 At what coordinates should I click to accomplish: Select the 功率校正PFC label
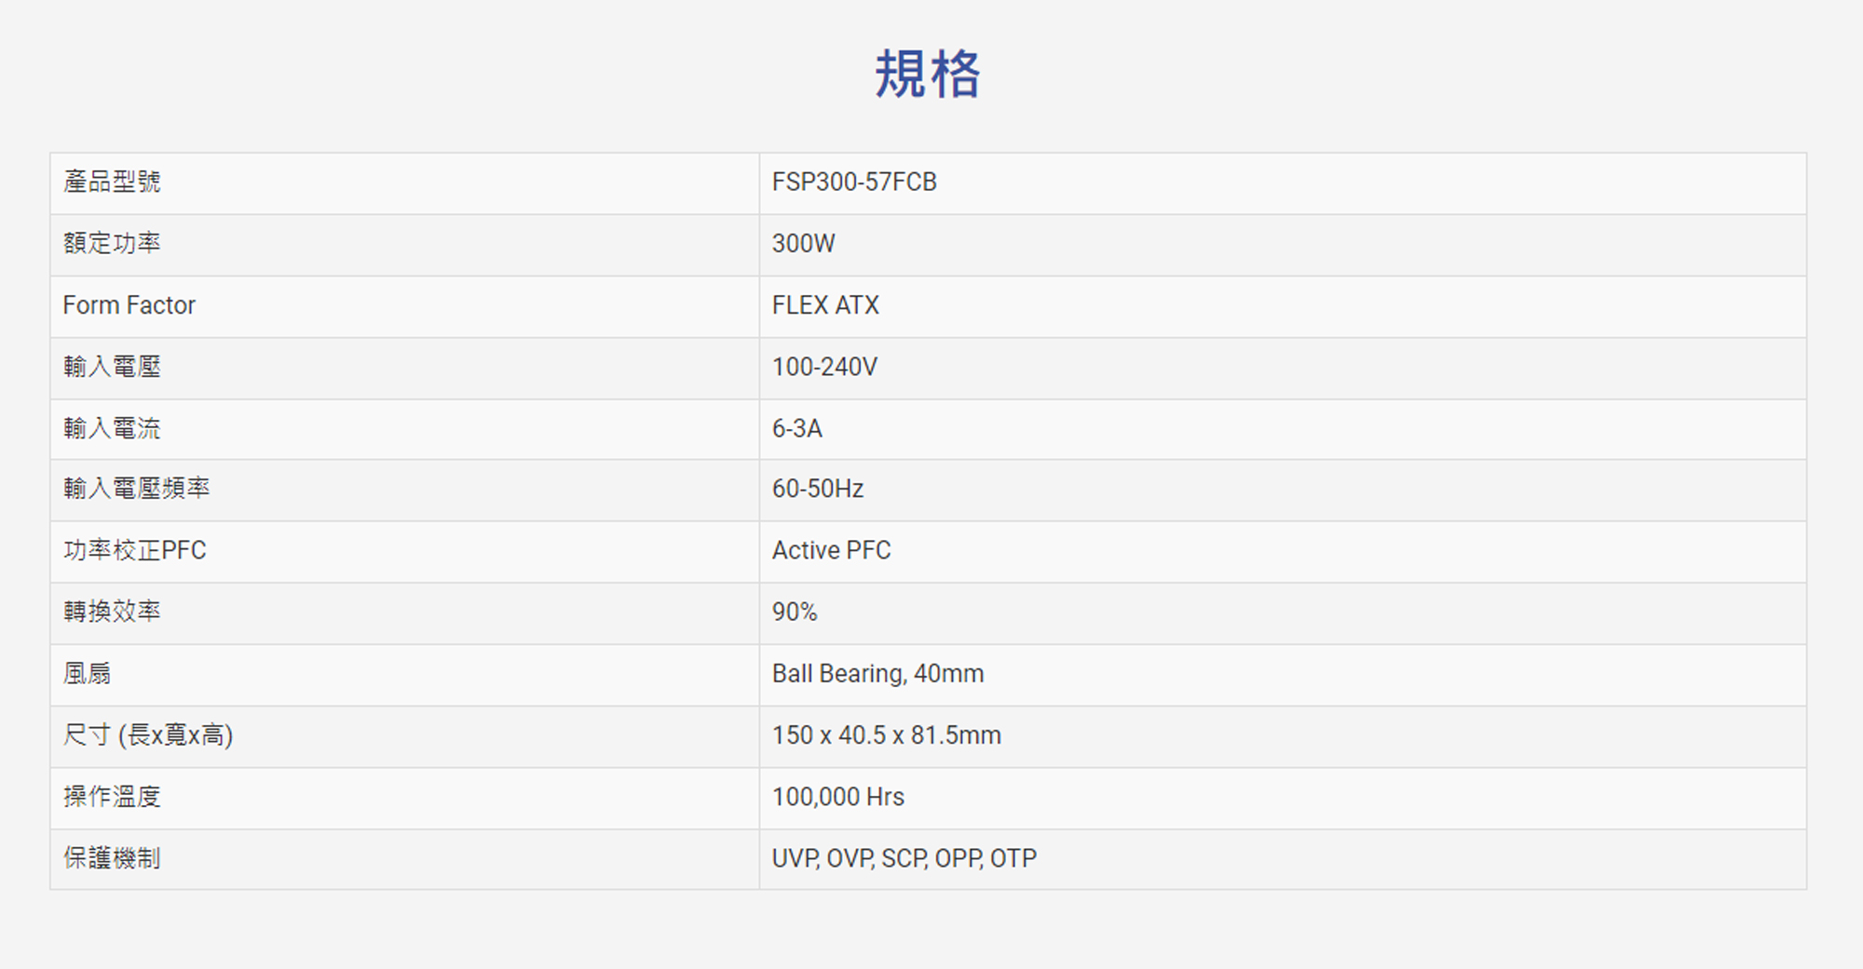(x=134, y=551)
